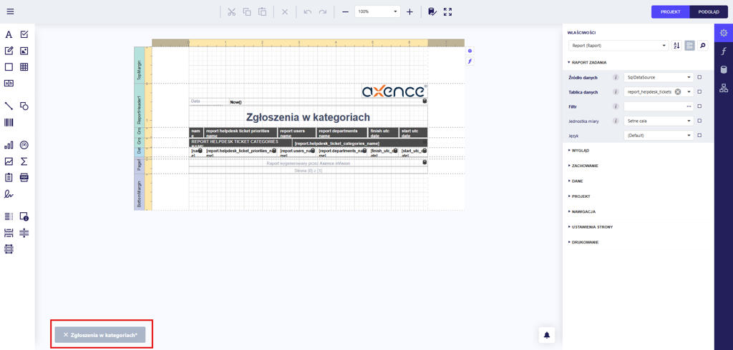Click the full screen toggle icon
This screenshot has height=350, width=733.
447,12
